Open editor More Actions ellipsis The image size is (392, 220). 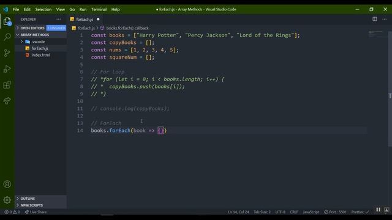point(384,19)
